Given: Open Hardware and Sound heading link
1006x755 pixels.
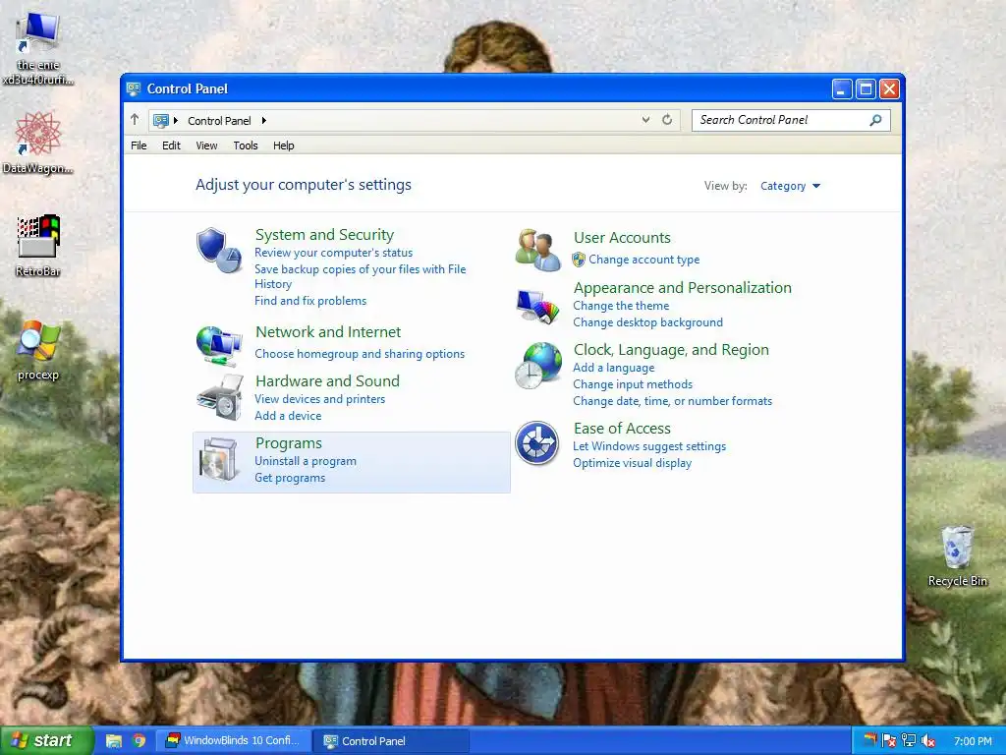Looking at the screenshot, I should tap(327, 380).
